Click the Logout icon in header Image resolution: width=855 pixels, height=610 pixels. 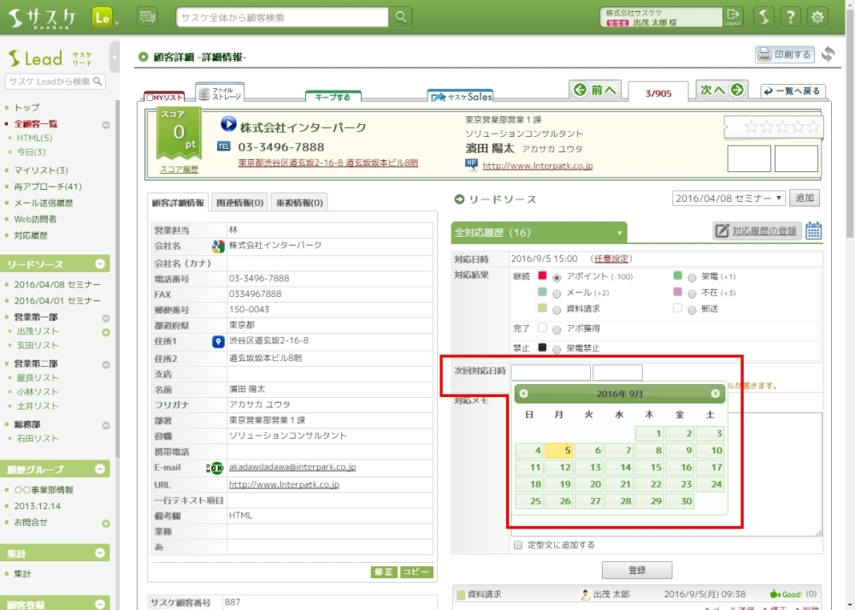pyautogui.click(x=733, y=17)
